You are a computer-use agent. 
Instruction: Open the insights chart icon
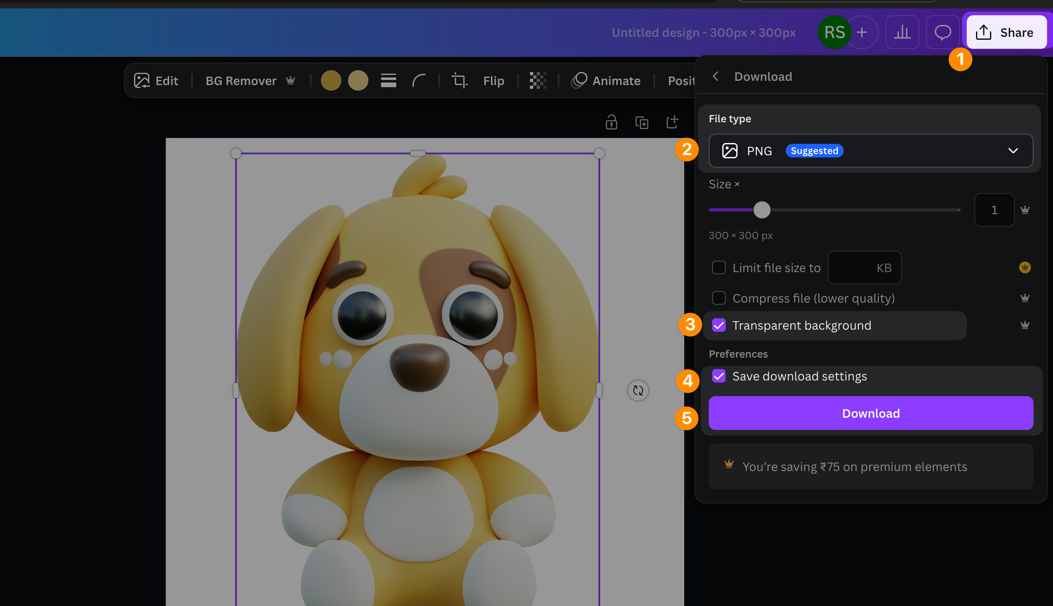coord(902,32)
